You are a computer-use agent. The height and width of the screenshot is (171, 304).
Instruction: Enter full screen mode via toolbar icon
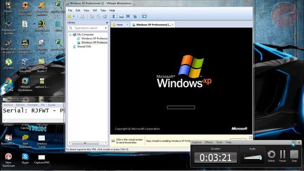pyautogui.click(x=128, y=16)
